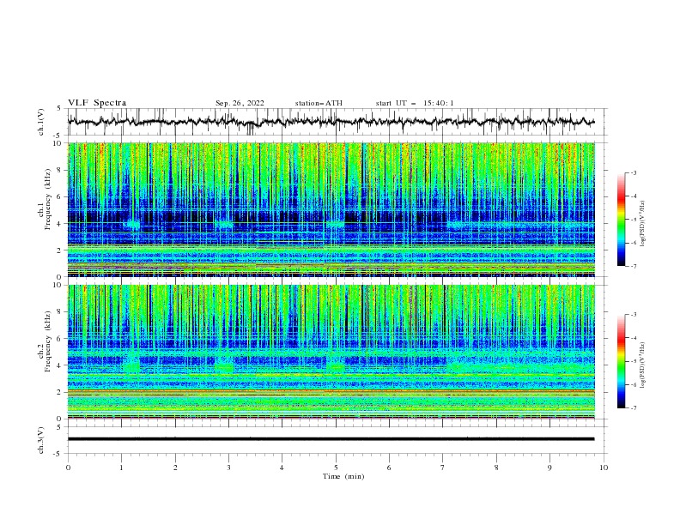Pick the ch.2 spectrogram color scale bar

coord(621,361)
